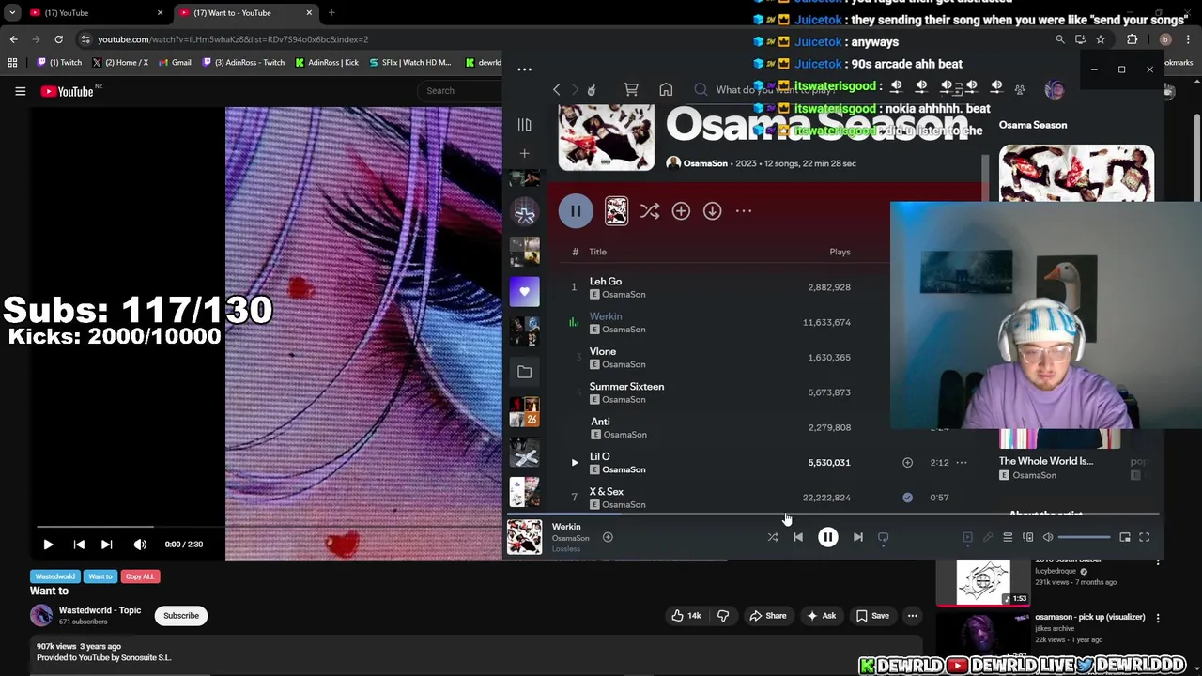Go back in Spotify navigation
The height and width of the screenshot is (676, 1202).
coord(556,90)
